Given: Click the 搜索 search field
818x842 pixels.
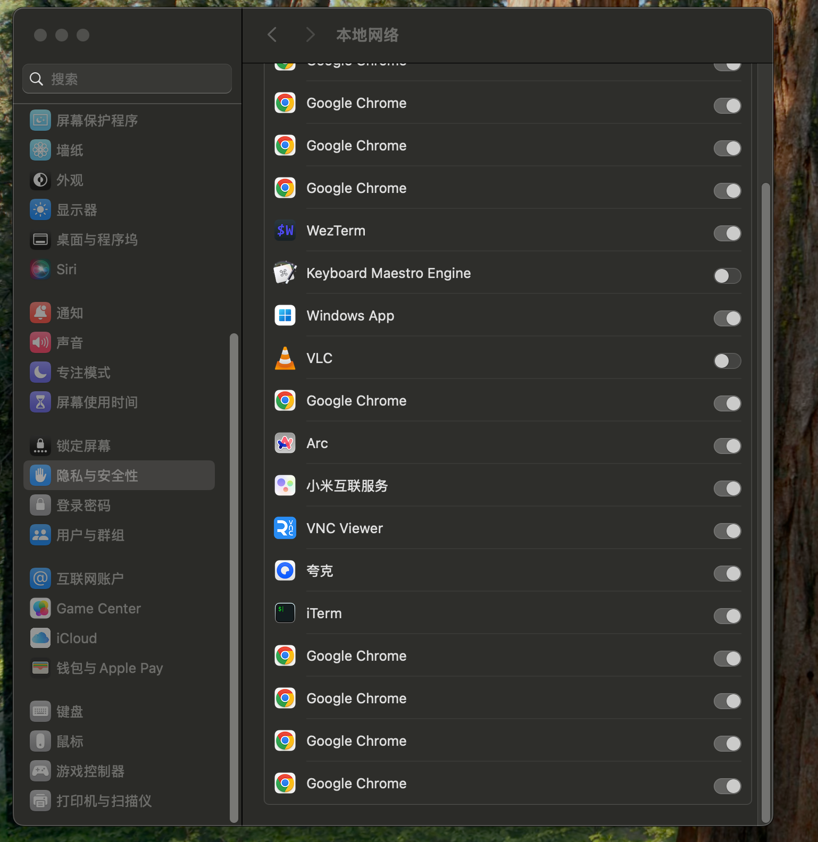Looking at the screenshot, I should (128, 79).
